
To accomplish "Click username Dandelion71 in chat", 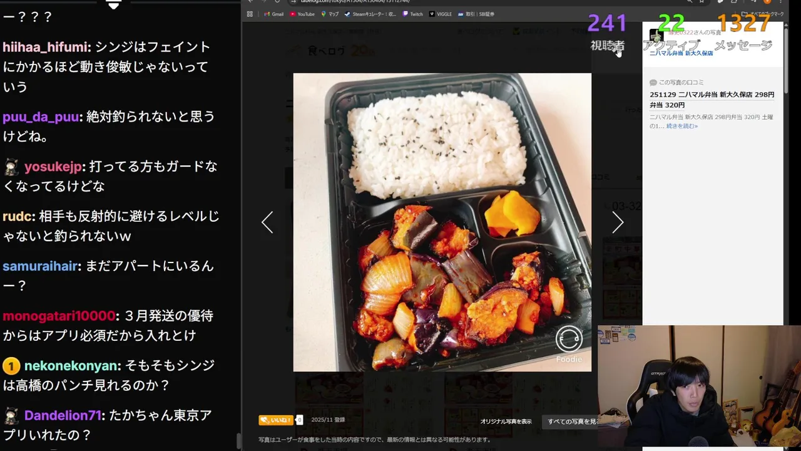I will click(x=63, y=415).
